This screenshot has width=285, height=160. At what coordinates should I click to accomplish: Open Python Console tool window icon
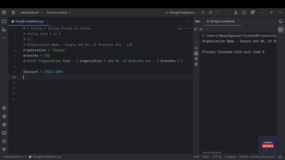(4, 108)
